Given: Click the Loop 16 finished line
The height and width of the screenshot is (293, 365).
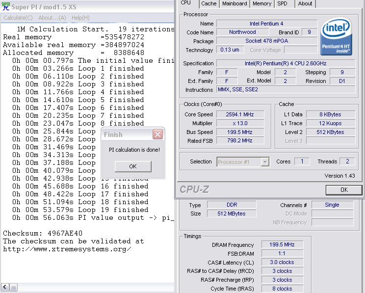Looking at the screenshot, I should (80, 186).
